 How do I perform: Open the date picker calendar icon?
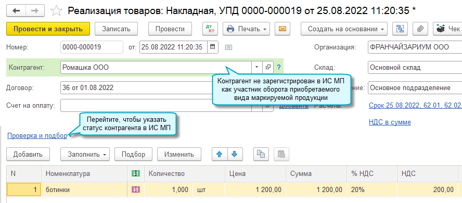(212, 47)
